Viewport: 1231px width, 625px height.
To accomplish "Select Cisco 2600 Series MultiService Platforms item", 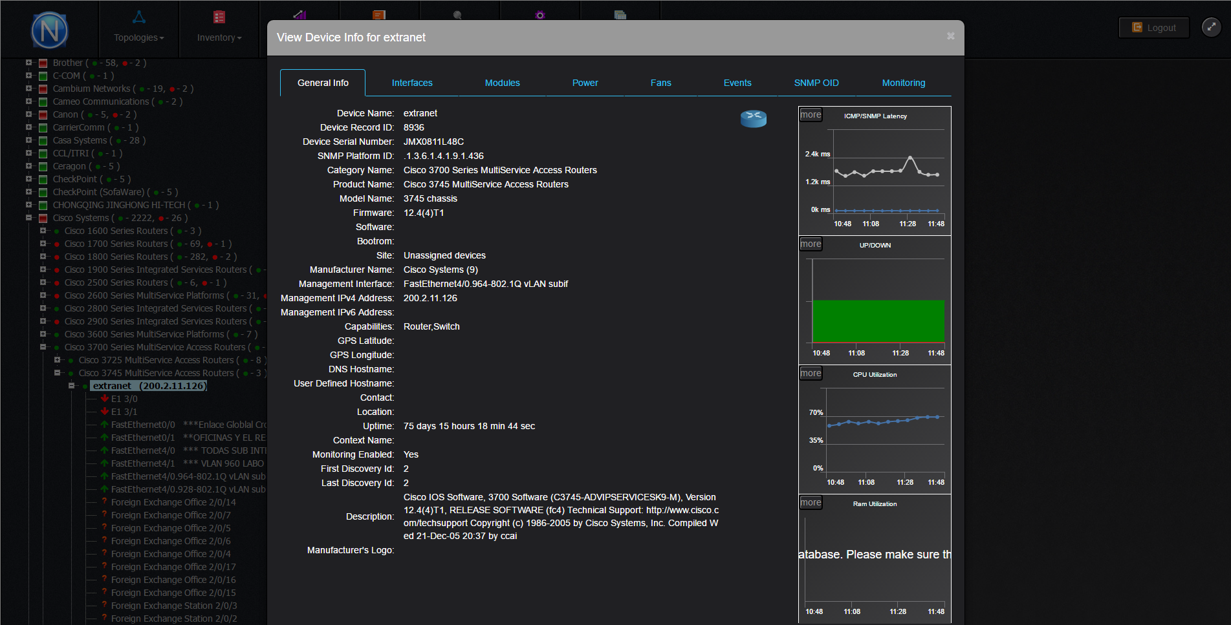I will [x=144, y=295].
